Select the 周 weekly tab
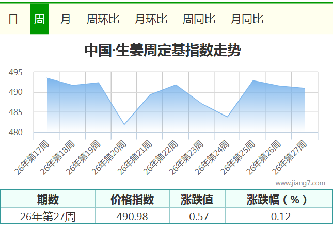Screen dimensions: 333x227 [40, 19]
